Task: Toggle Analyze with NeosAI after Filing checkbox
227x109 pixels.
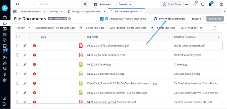Action: click(102, 19)
